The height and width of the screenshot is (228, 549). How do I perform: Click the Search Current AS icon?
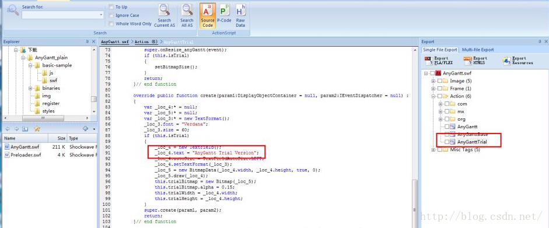(x=164, y=10)
